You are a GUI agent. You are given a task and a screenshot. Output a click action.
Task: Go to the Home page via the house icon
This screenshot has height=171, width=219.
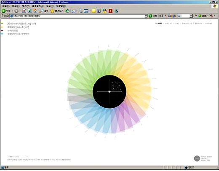point(35,11)
